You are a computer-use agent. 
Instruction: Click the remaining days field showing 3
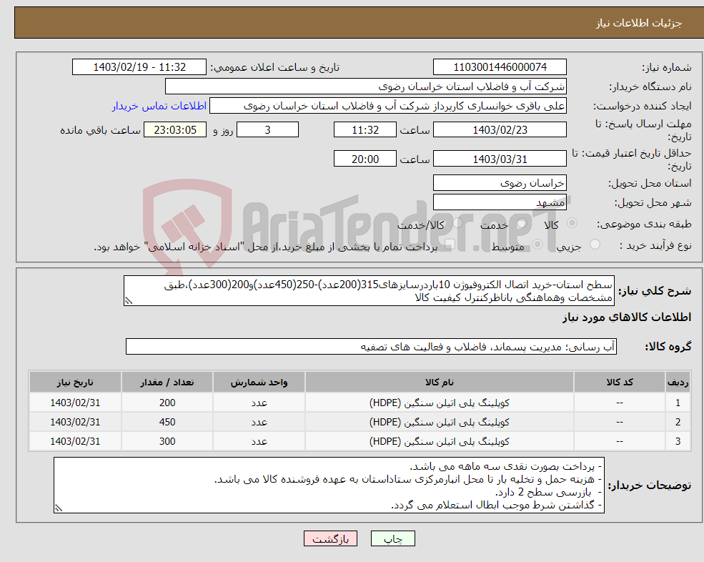[267, 130]
